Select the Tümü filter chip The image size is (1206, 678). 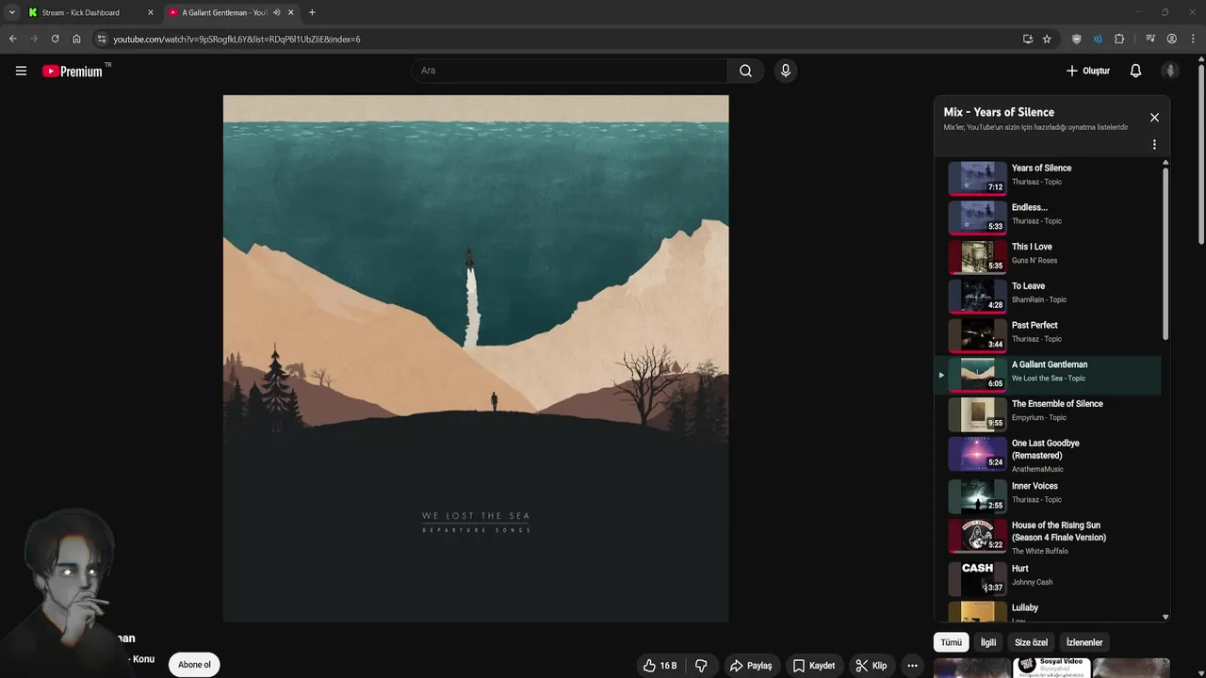pos(952,642)
